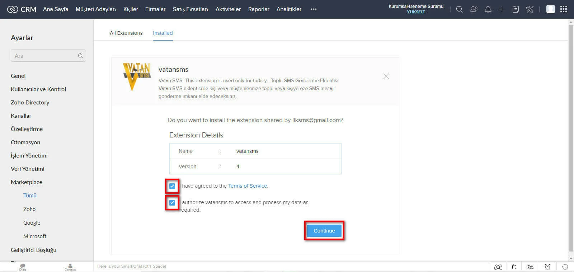Click the gamepad icon in bottom bar
This screenshot has height=272, width=574.
(x=498, y=267)
